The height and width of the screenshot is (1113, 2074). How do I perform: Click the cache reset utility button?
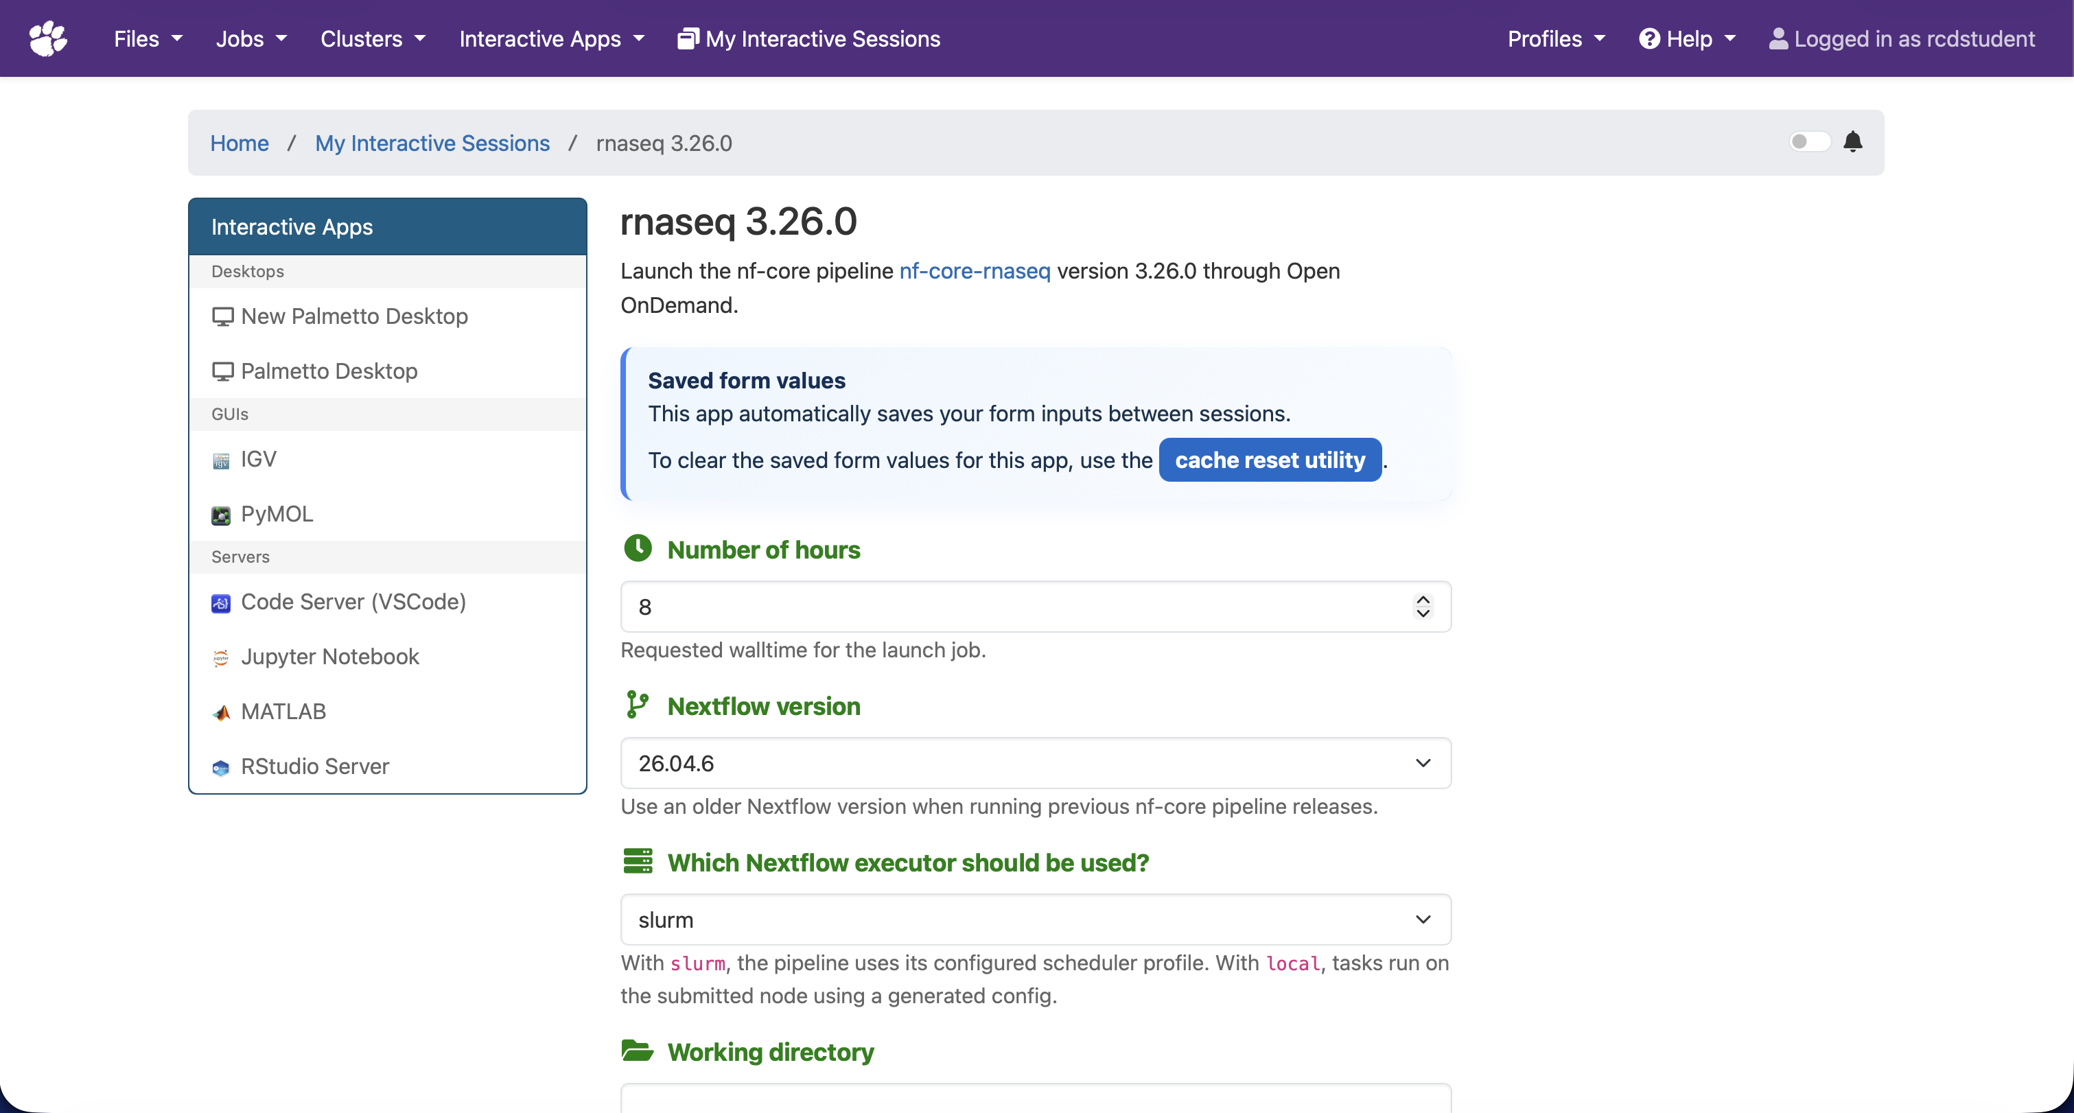coord(1270,460)
